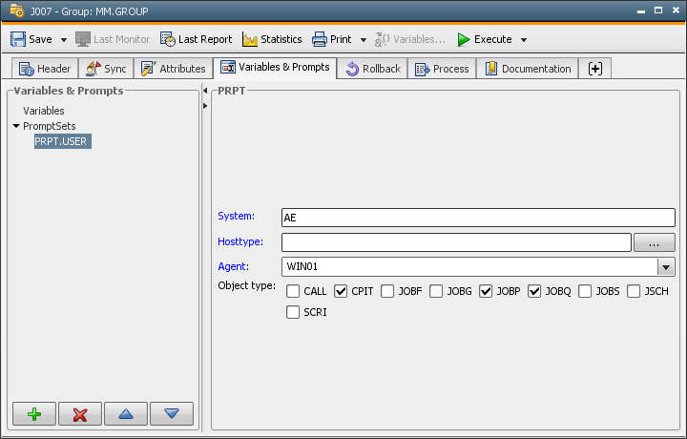The height and width of the screenshot is (439, 687).
Task: Open the Agent dropdown list
Action: click(x=666, y=267)
